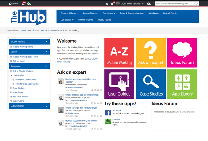The width and height of the screenshot is (208, 141).
Task: Open Mobile Working Ideas Forum sidebar link
Action: [x=26, y=57]
